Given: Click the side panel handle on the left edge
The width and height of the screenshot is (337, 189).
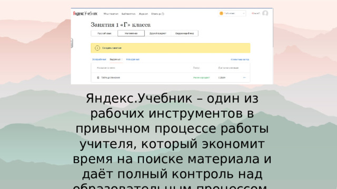Looking at the screenshot, I should 72,43.
